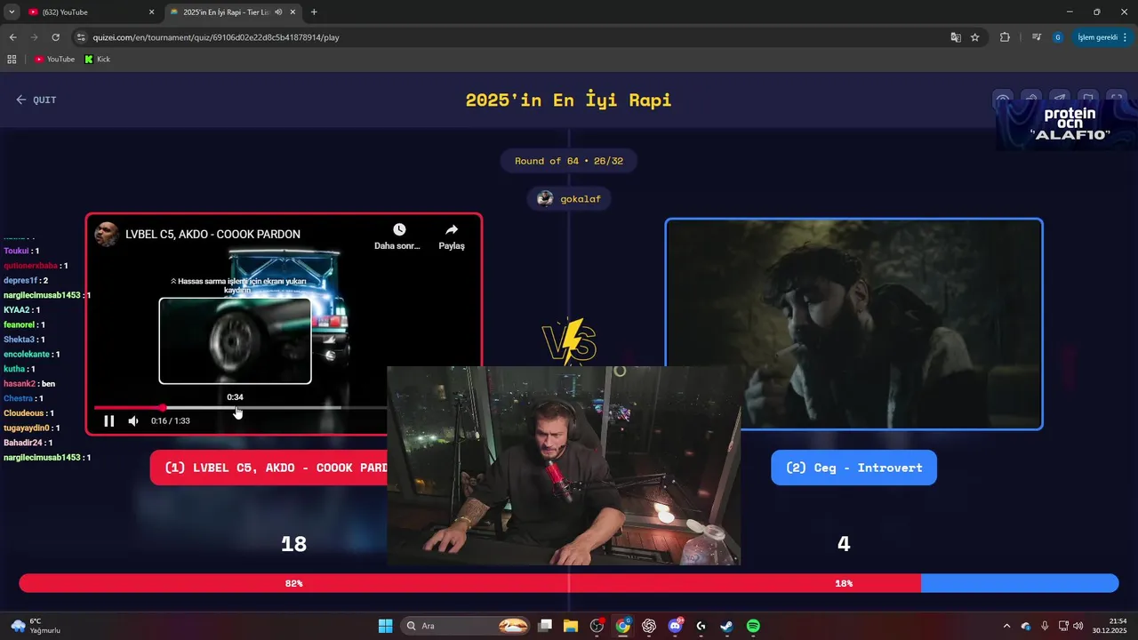This screenshot has height=640, width=1138.
Task: Click the Round of 64 progress badge
Action: coord(569,161)
